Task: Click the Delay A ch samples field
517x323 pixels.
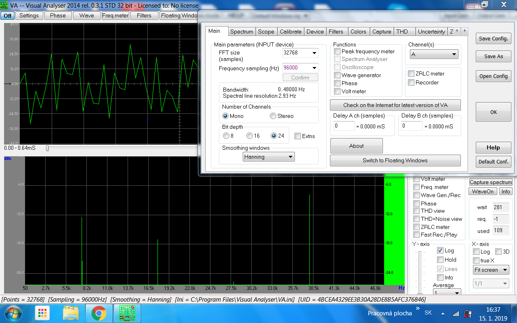Action: tap(344, 126)
